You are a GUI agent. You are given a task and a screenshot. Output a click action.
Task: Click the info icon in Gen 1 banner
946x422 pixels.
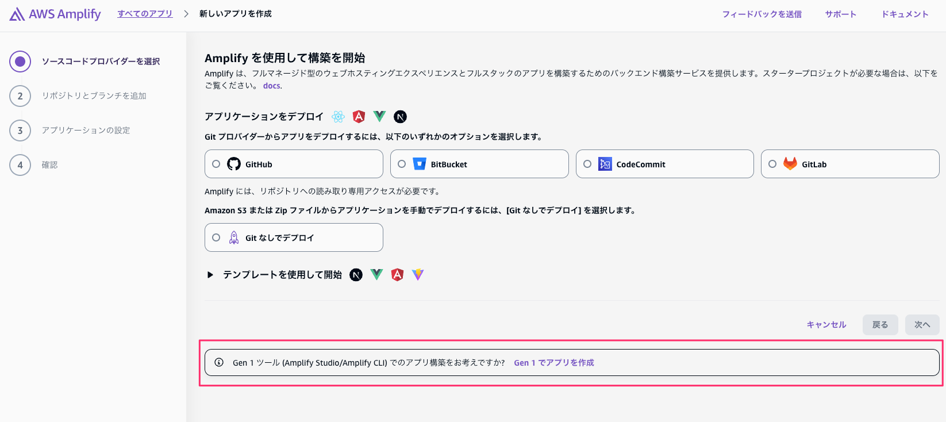pos(219,362)
